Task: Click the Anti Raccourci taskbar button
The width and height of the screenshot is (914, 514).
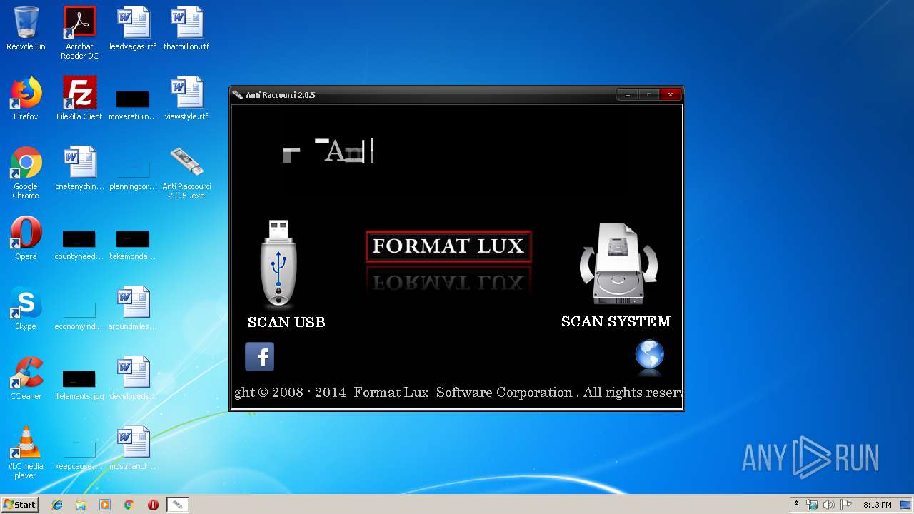Action: (x=177, y=505)
